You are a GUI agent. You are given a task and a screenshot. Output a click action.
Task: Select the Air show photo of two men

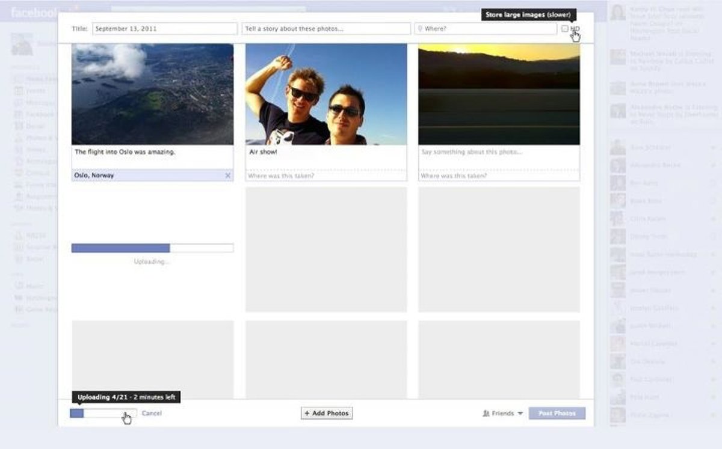[x=326, y=94]
